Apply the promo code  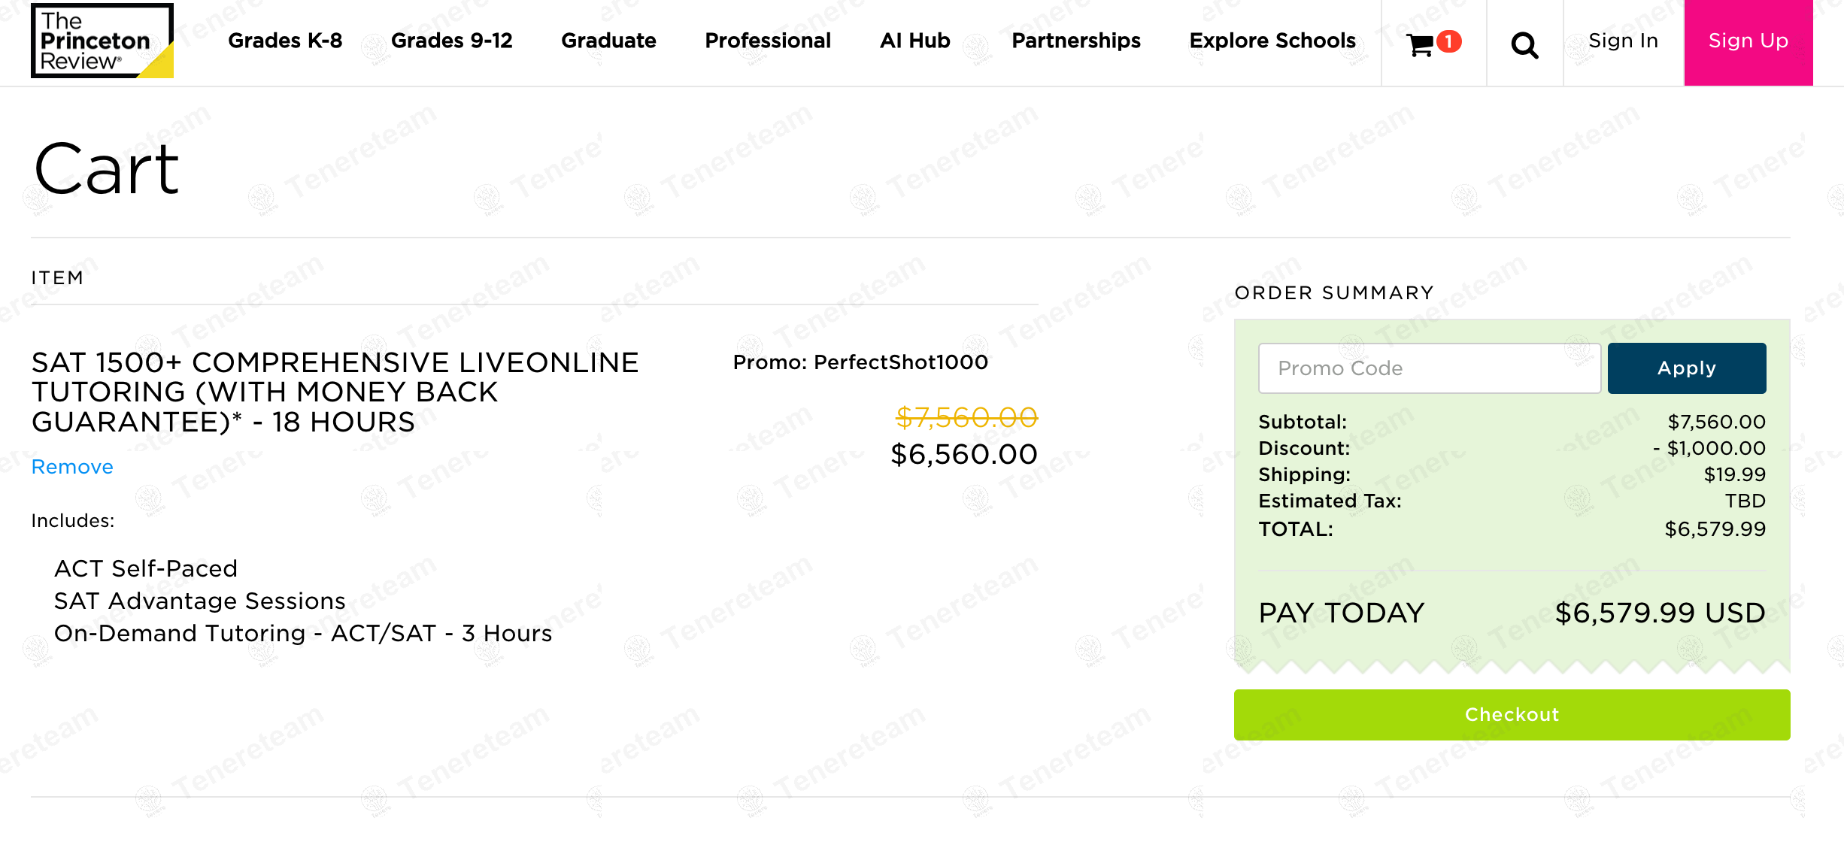(x=1686, y=368)
